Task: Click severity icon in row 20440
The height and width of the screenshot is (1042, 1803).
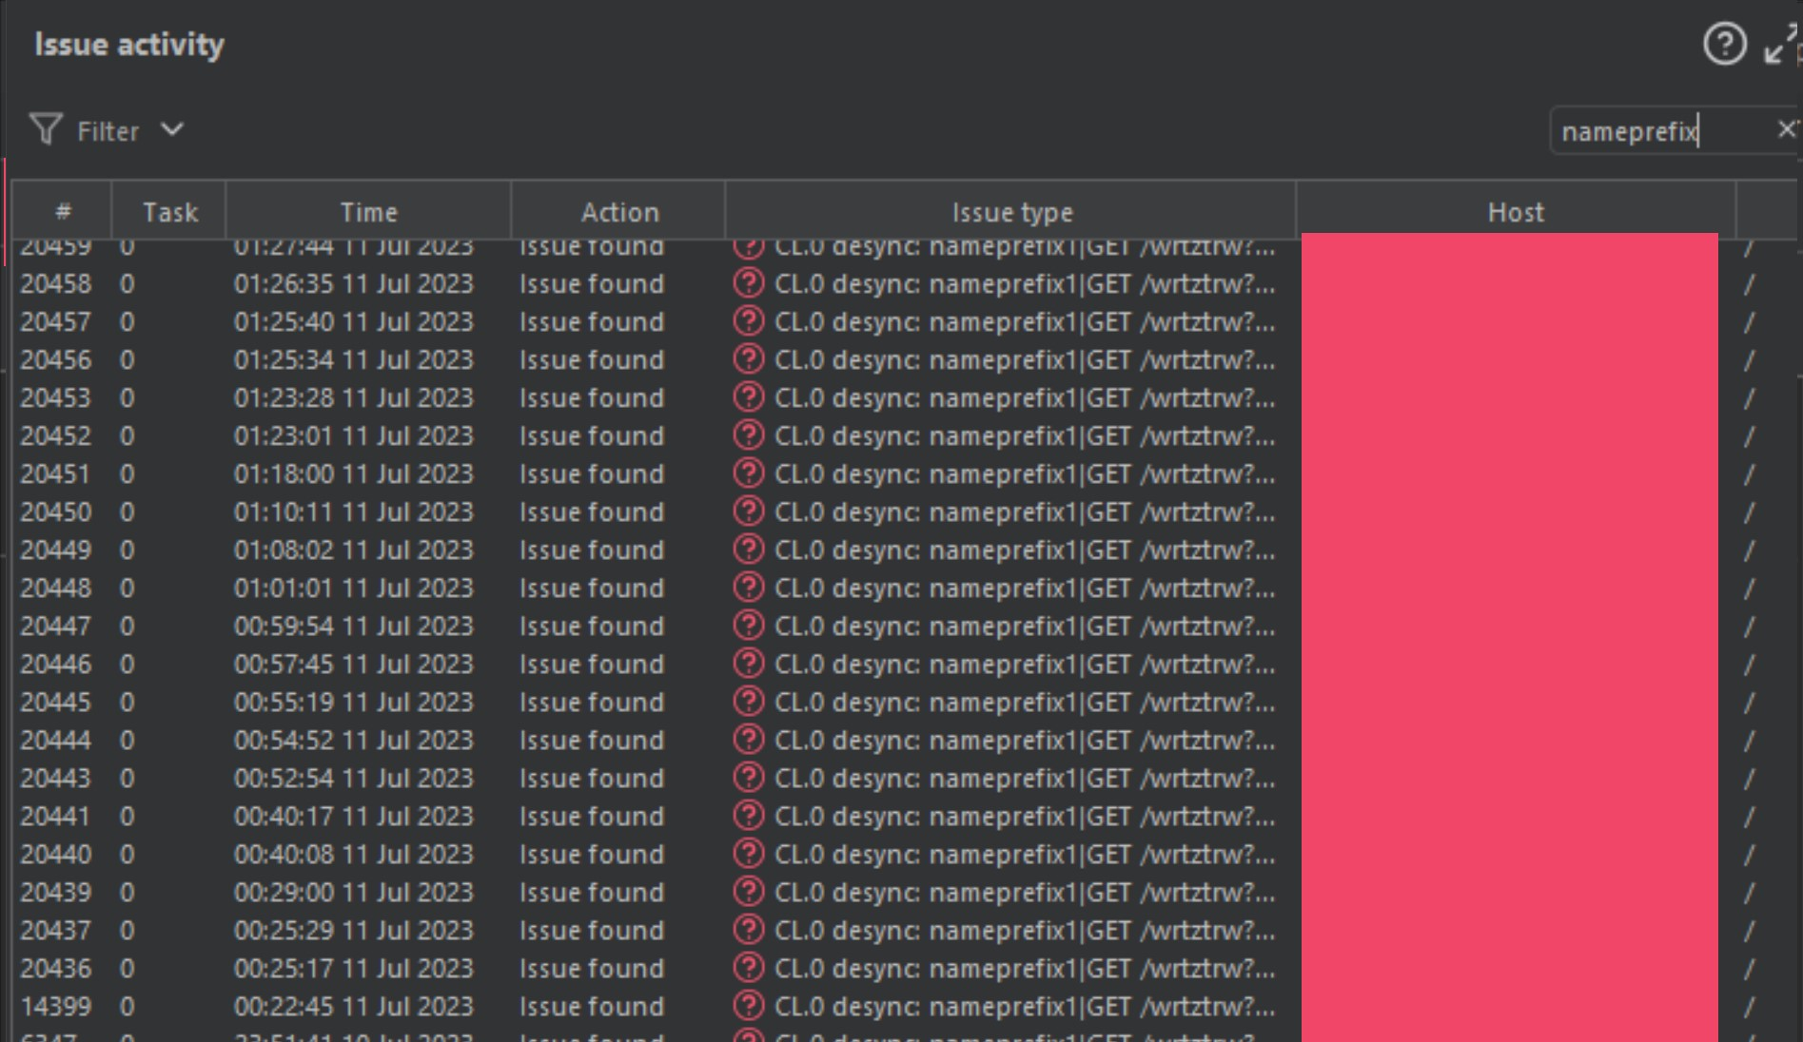Action: point(749,853)
